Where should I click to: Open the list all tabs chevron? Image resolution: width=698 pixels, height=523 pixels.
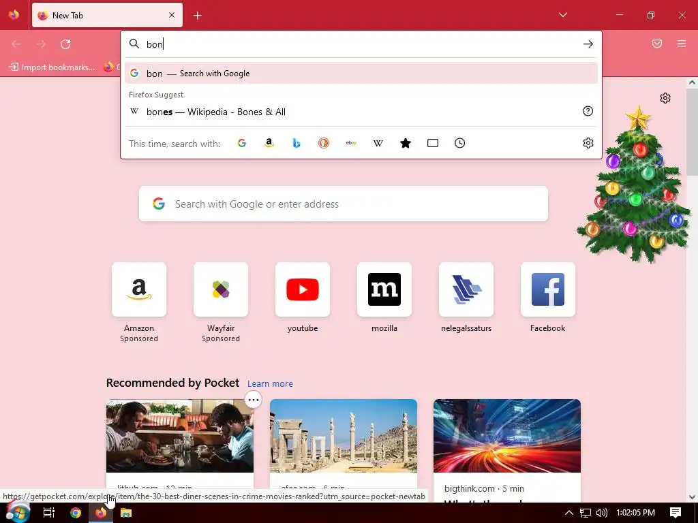pos(562,15)
